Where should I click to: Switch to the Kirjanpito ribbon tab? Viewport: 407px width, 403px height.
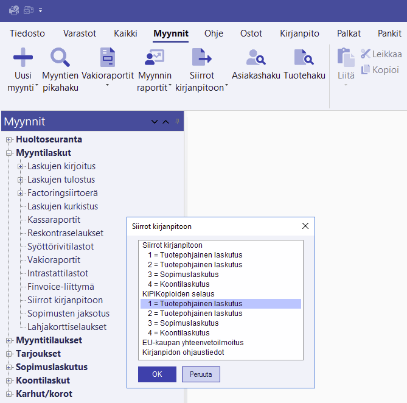coord(299,33)
